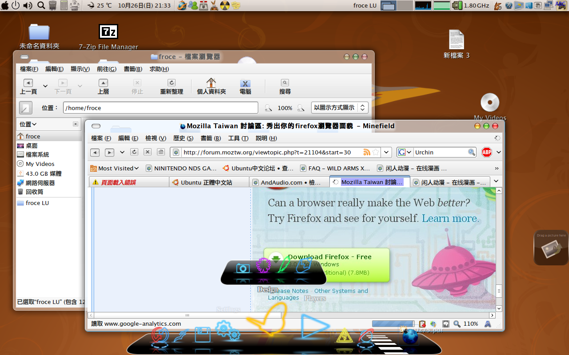Image resolution: width=569 pixels, height=355 pixels.
Task: Open the NINITENDO NDS GA... bookmark
Action: tap(181, 168)
